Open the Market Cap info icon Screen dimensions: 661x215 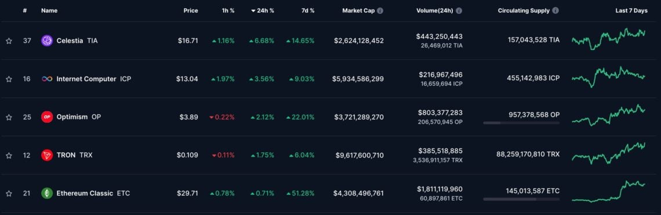click(380, 10)
